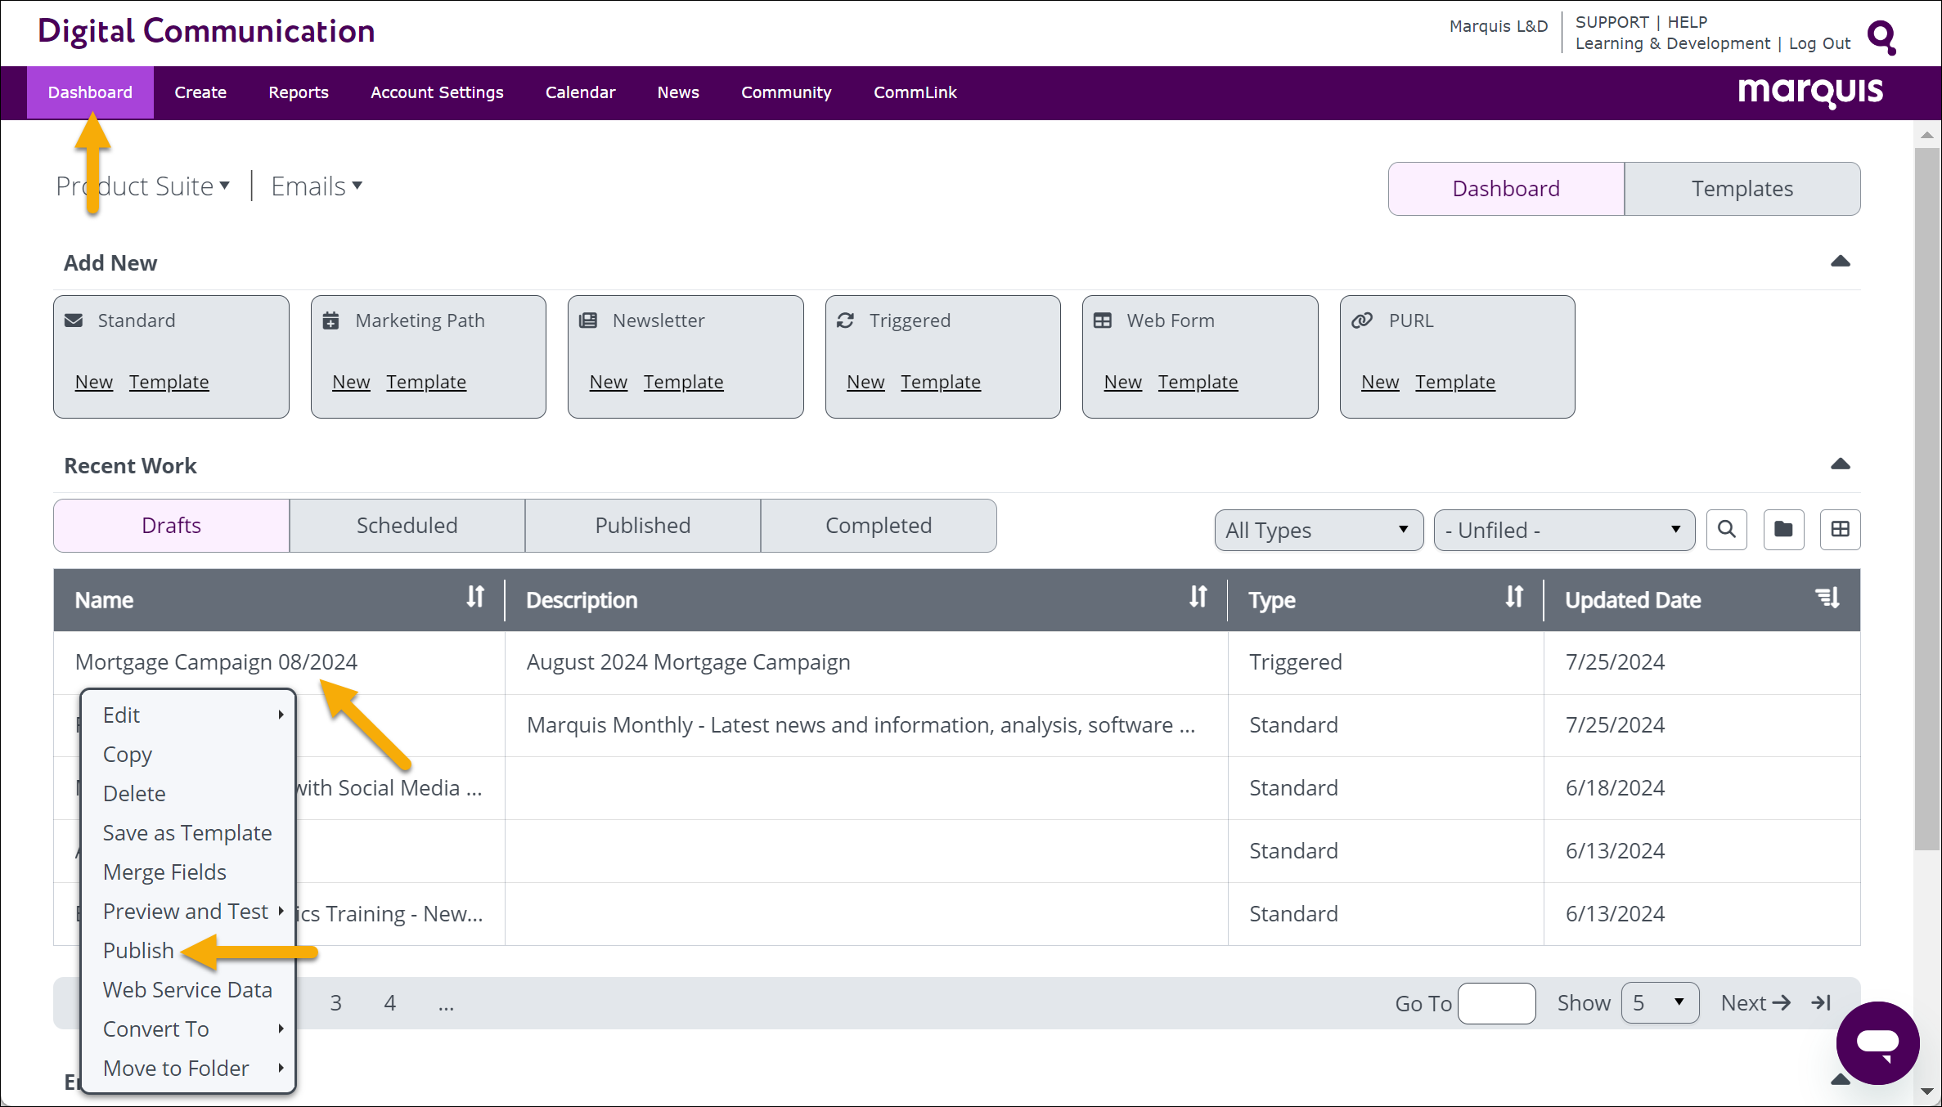Select the Scheduled tab
This screenshot has width=1942, height=1107.
point(407,526)
